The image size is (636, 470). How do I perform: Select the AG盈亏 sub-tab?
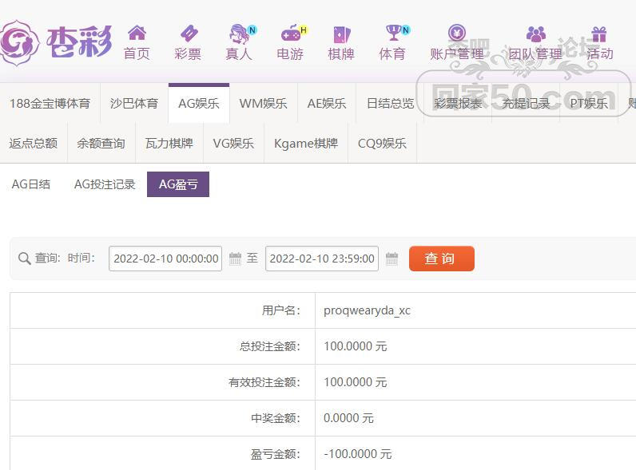pyautogui.click(x=178, y=184)
